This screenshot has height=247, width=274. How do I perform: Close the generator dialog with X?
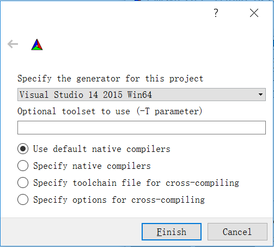(254, 13)
